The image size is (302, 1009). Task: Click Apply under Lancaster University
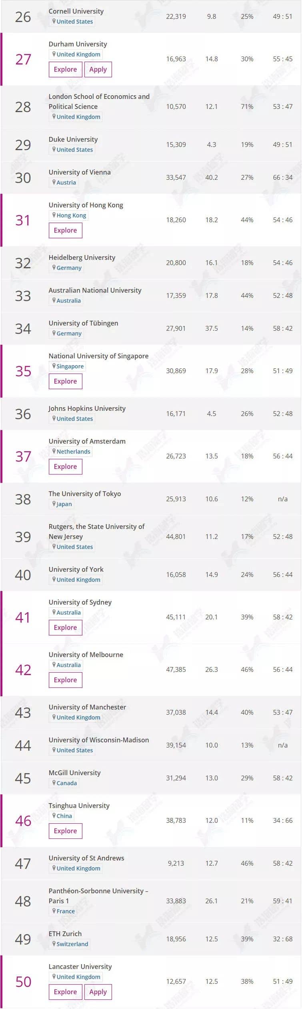coord(98,992)
